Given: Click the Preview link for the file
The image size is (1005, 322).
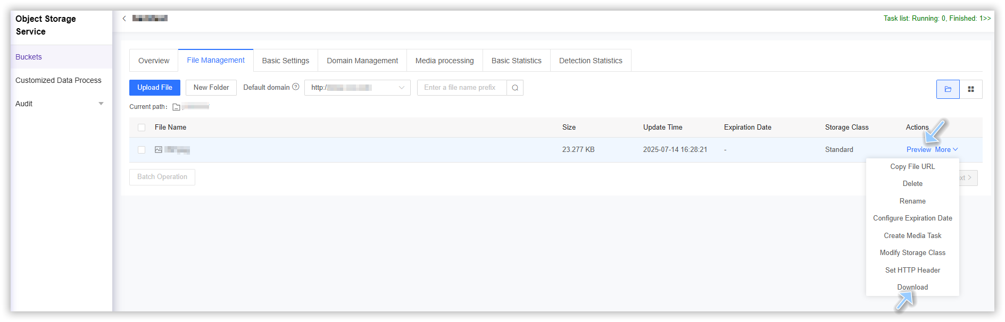Looking at the screenshot, I should coord(918,150).
